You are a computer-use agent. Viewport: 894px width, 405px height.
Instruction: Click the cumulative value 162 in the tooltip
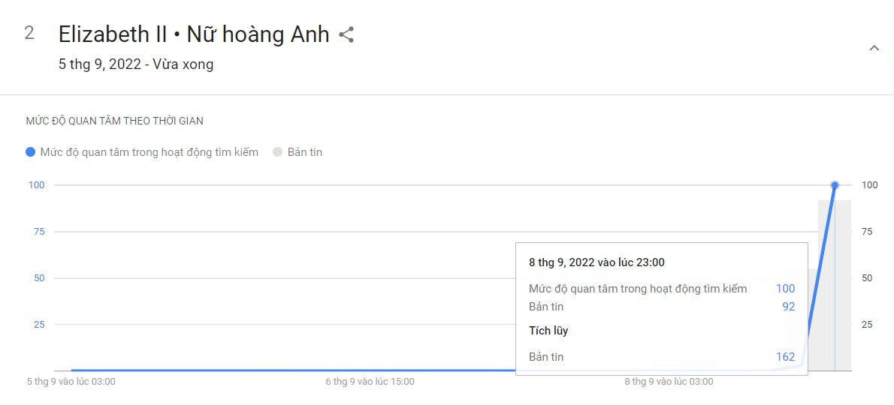click(785, 357)
